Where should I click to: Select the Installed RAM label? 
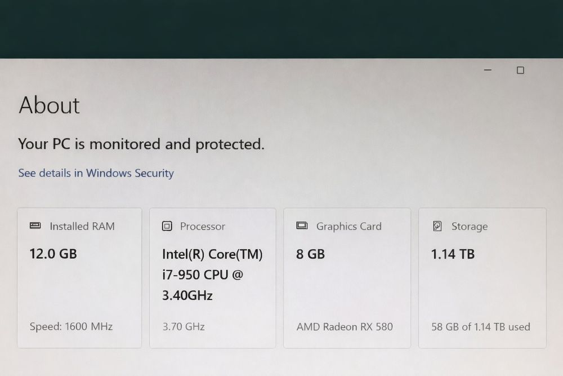82,226
